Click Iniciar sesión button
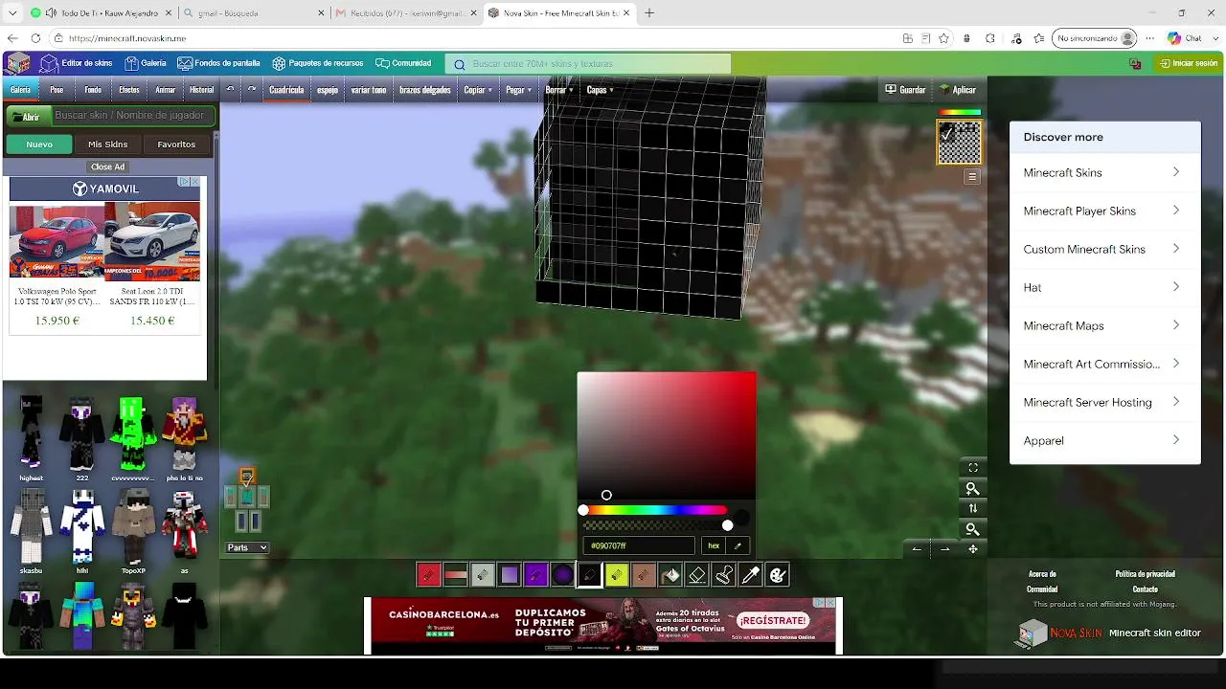This screenshot has height=689, width=1226. click(x=1189, y=63)
